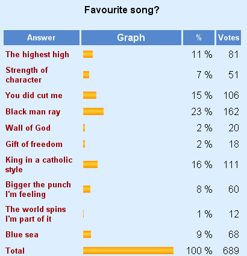
Task: Select 'Black man ray' answer
Action: tap(33, 112)
